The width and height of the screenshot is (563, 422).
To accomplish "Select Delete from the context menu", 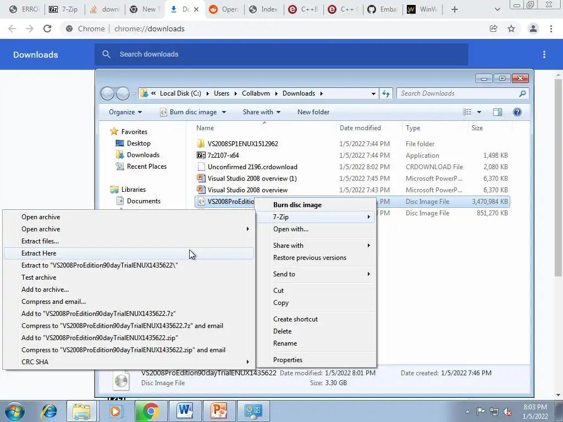I will pyautogui.click(x=316, y=331).
